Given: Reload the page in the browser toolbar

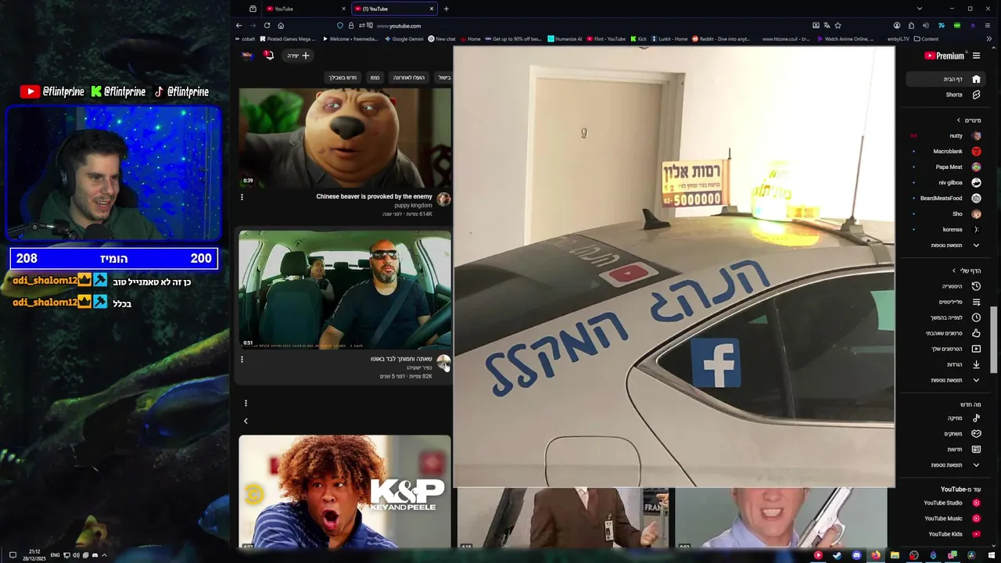Looking at the screenshot, I should tap(267, 26).
